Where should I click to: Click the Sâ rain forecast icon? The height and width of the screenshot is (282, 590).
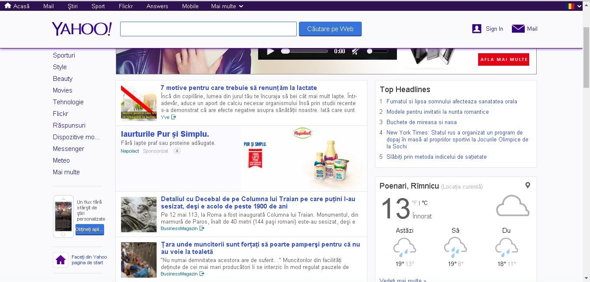(455, 248)
